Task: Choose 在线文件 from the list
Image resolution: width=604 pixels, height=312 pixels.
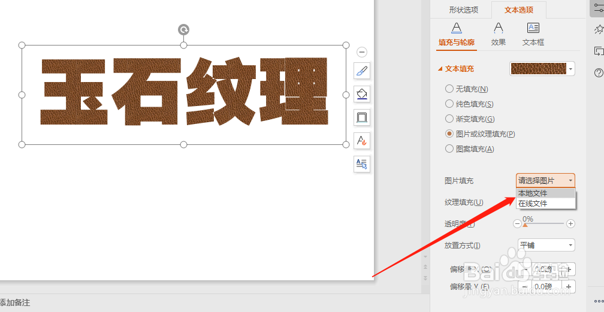Action: pyautogui.click(x=546, y=204)
